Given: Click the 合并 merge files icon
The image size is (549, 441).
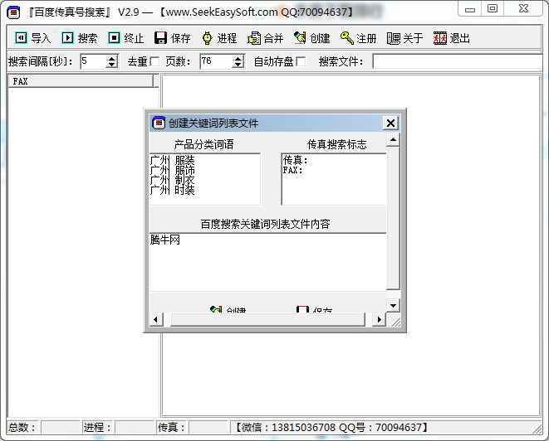Looking at the screenshot, I should pyautogui.click(x=254, y=38).
